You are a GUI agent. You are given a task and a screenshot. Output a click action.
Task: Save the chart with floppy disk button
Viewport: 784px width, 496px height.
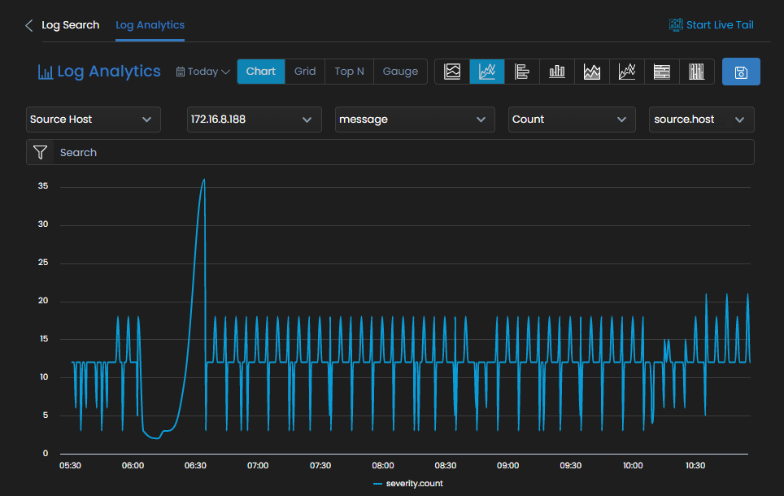pos(741,72)
